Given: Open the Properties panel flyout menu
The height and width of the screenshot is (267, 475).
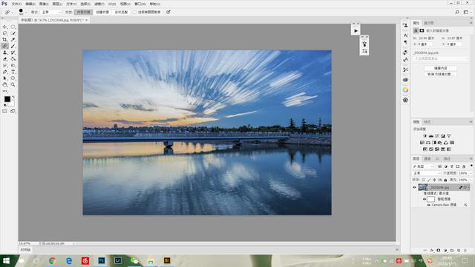Looking at the screenshot, I should point(471,23).
